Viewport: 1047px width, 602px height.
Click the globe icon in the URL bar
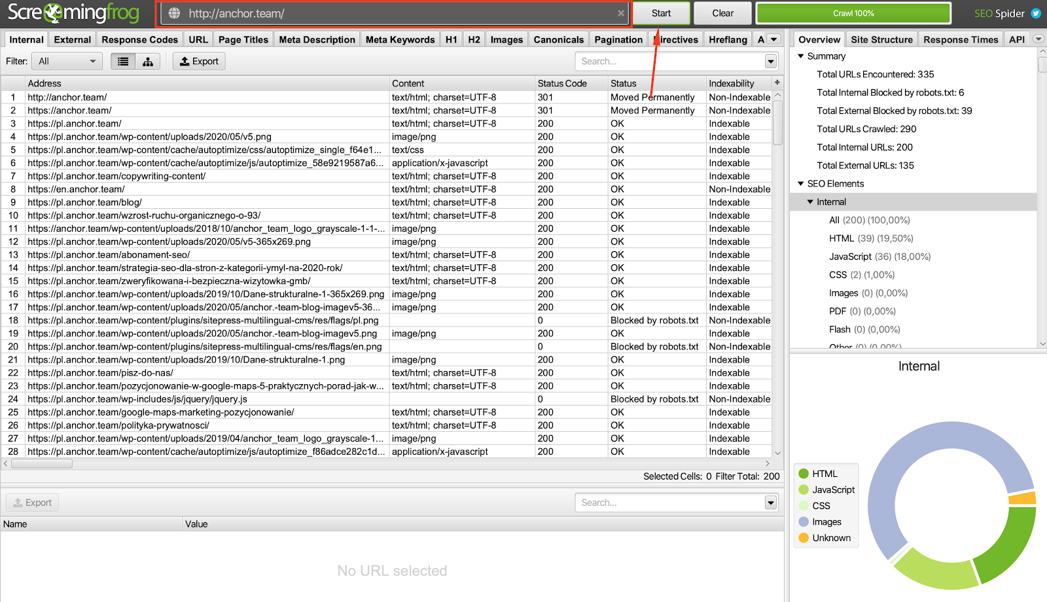click(174, 13)
